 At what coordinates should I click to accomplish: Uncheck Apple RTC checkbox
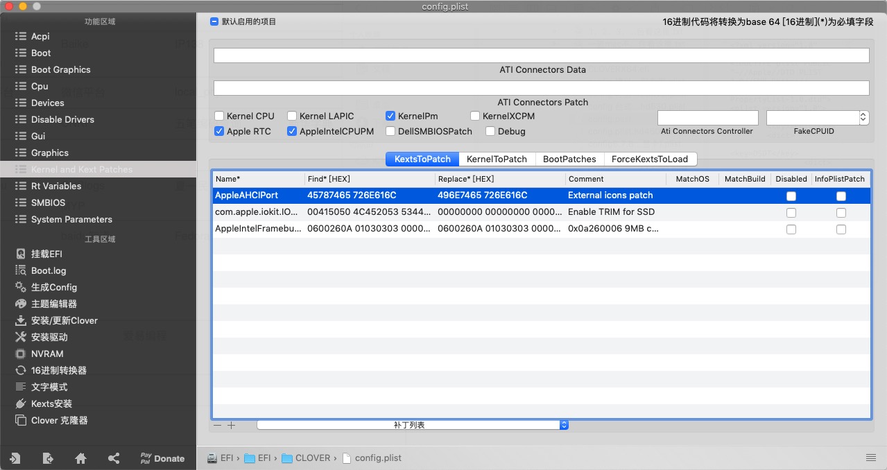[219, 131]
